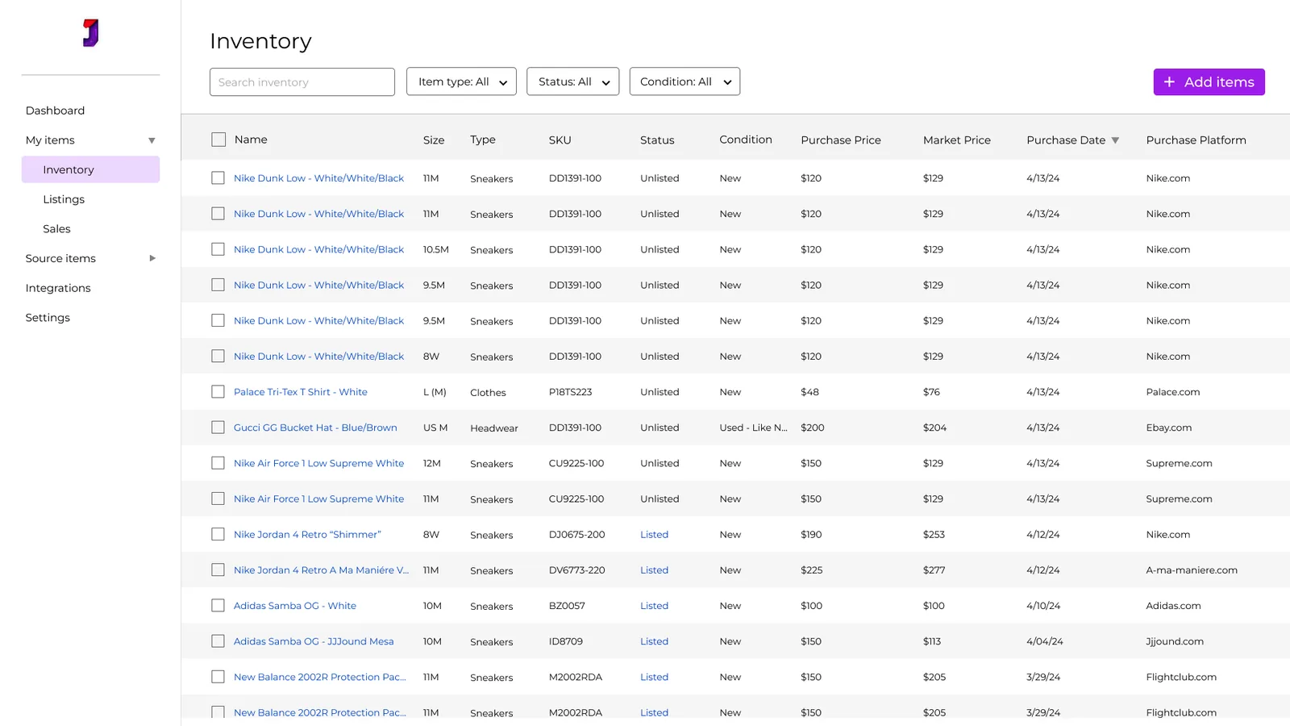Click the Purchase Date sort arrow
Screen dimensions: 1290x726
point(1115,140)
